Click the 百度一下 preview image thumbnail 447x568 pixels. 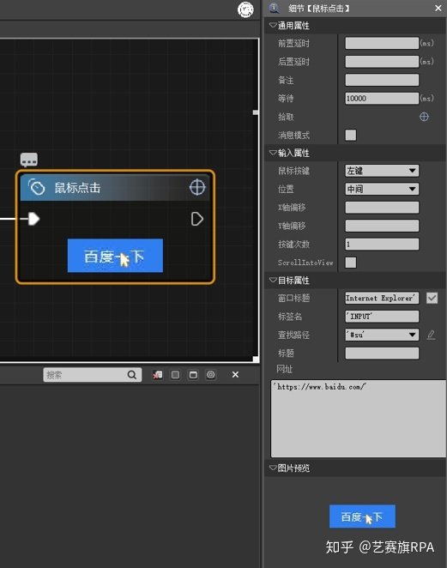tap(362, 517)
